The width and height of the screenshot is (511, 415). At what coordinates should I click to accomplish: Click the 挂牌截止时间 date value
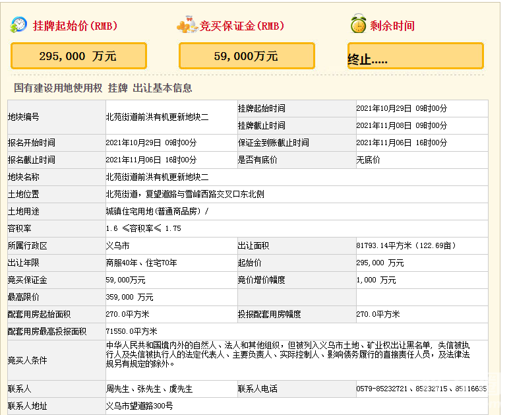tap(402, 125)
